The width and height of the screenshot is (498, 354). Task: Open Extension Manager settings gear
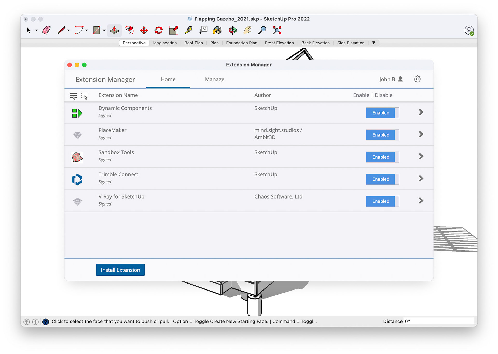tap(417, 79)
